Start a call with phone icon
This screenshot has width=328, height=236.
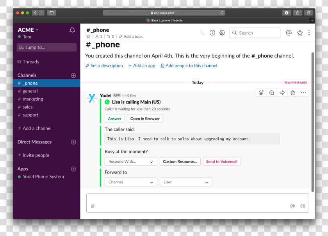[202, 33]
